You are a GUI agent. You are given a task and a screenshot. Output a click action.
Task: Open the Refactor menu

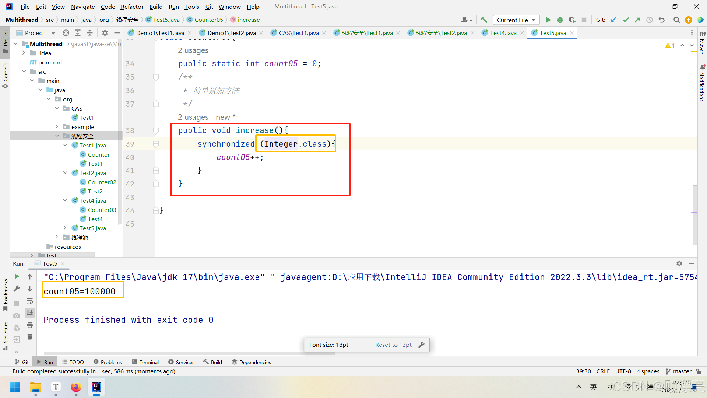(x=132, y=7)
